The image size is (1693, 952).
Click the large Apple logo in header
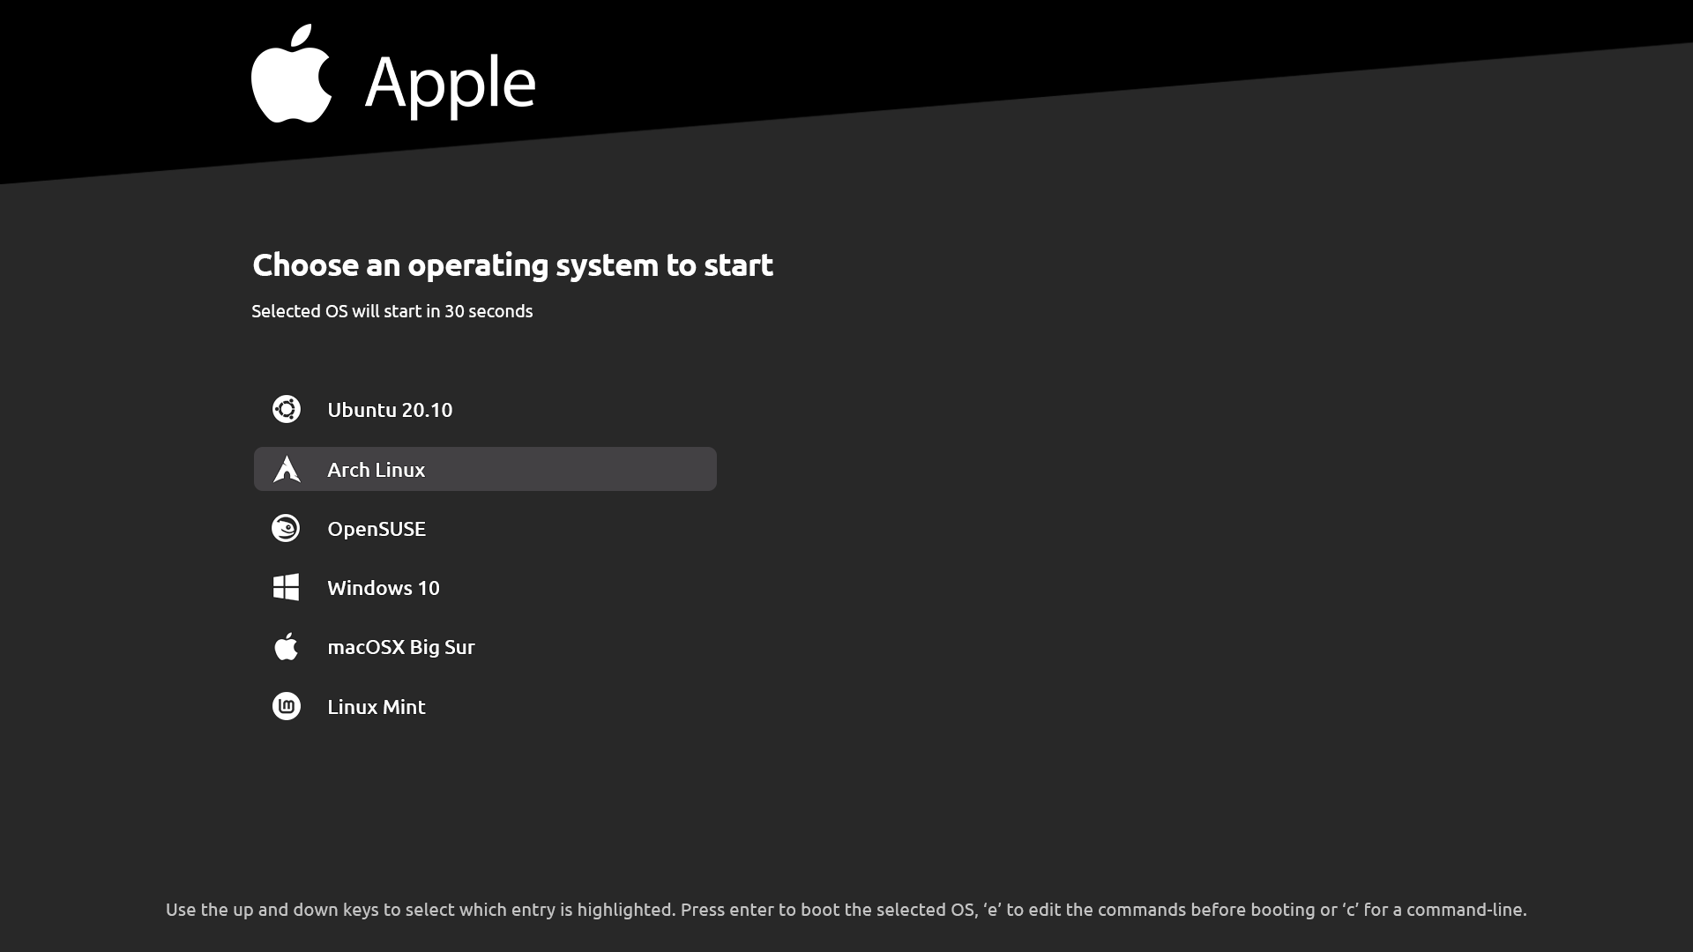292,73
